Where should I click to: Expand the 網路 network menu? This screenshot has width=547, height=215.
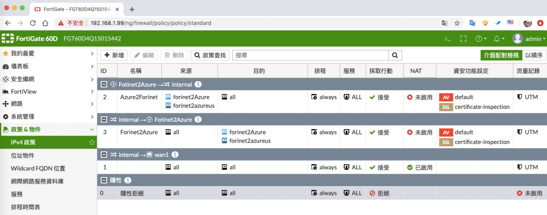point(49,104)
